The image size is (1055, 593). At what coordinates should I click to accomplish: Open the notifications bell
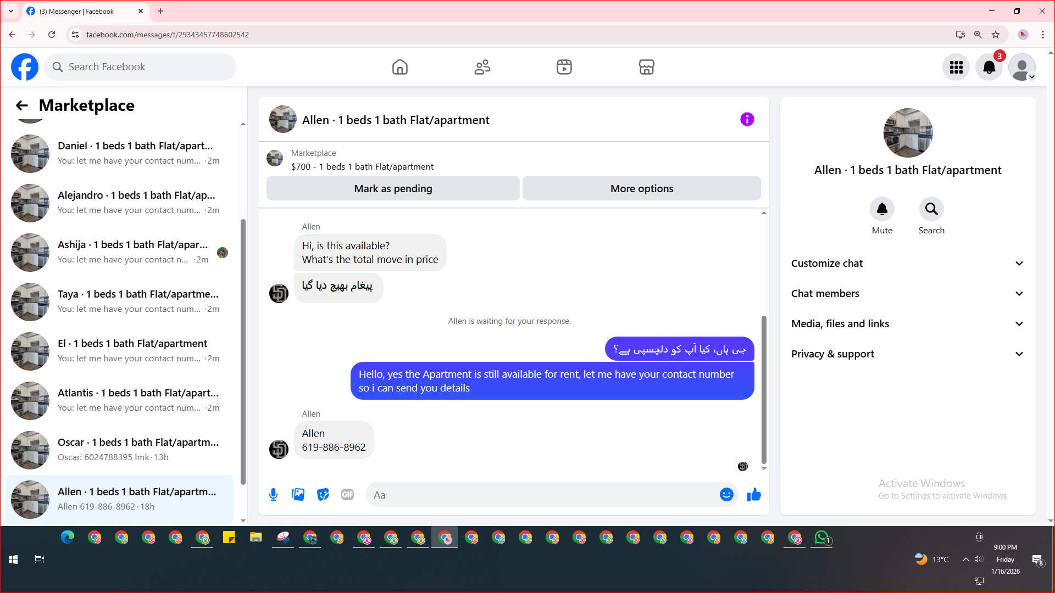989,67
